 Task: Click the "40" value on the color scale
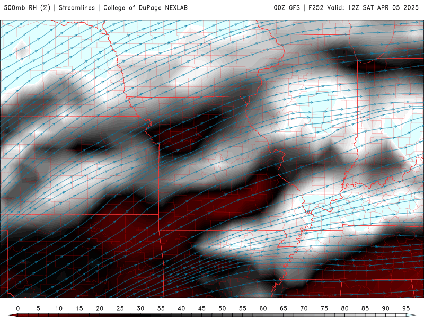[x=181, y=308]
